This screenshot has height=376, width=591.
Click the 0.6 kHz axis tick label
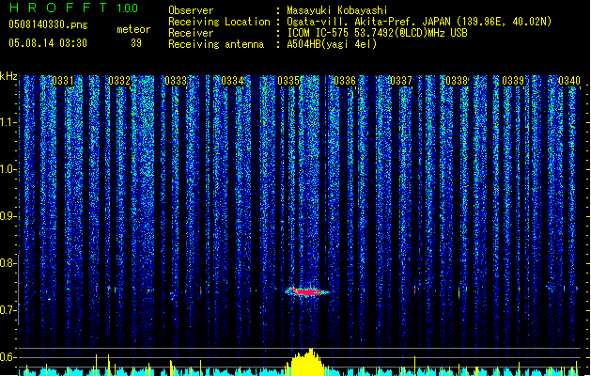click(x=7, y=357)
